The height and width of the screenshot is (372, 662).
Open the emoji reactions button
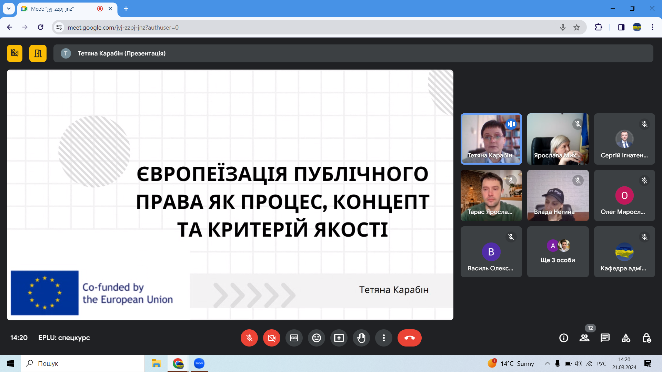coord(316,338)
